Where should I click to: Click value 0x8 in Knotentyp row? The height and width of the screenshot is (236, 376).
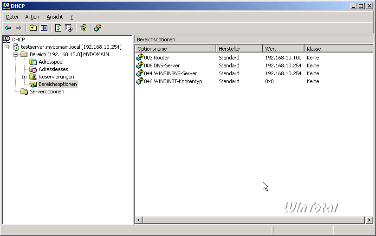point(269,81)
